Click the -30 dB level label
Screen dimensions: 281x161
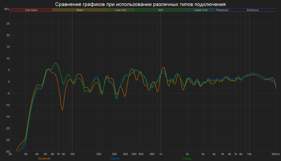pos(8,152)
